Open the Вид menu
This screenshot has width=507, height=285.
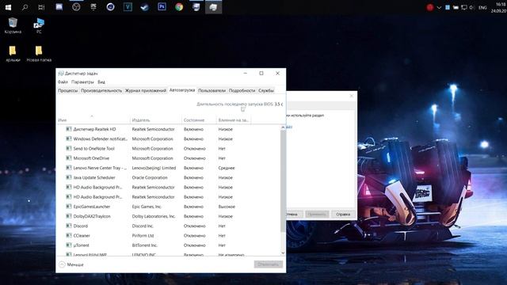[101, 82]
